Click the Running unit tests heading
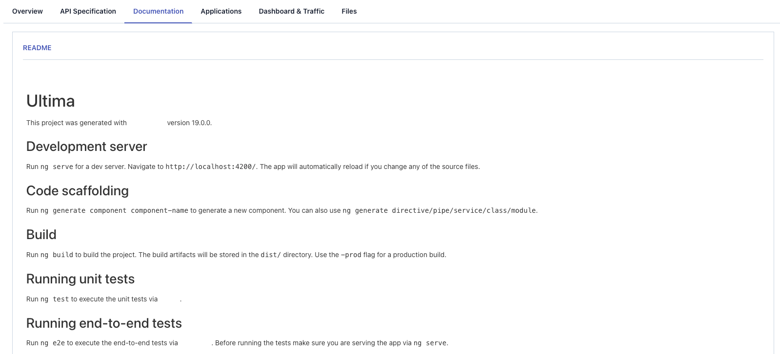 (x=80, y=279)
